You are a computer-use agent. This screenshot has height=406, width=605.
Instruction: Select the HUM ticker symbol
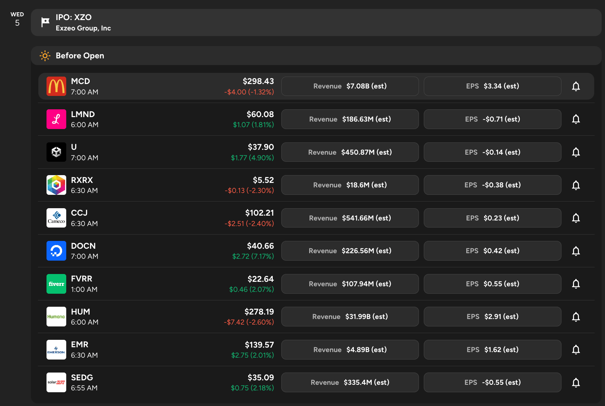coord(80,312)
